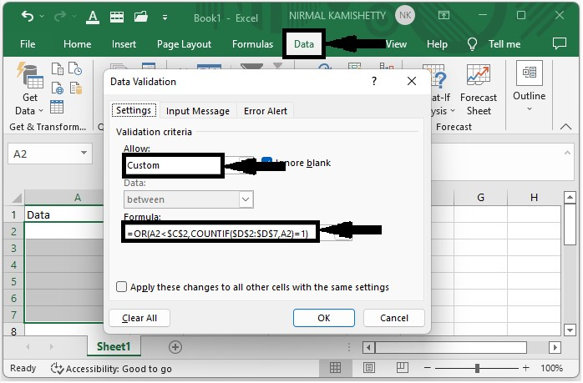583x383 pixels.
Task: Open the Name Box dropdown arrow
Action: [84, 153]
